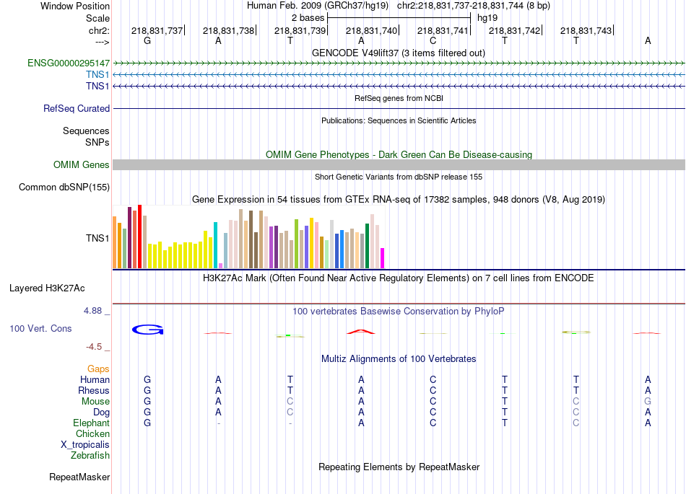This screenshot has height=494, width=686.
Task: Click the -4.5 conservation scale value
Action: click(94, 347)
